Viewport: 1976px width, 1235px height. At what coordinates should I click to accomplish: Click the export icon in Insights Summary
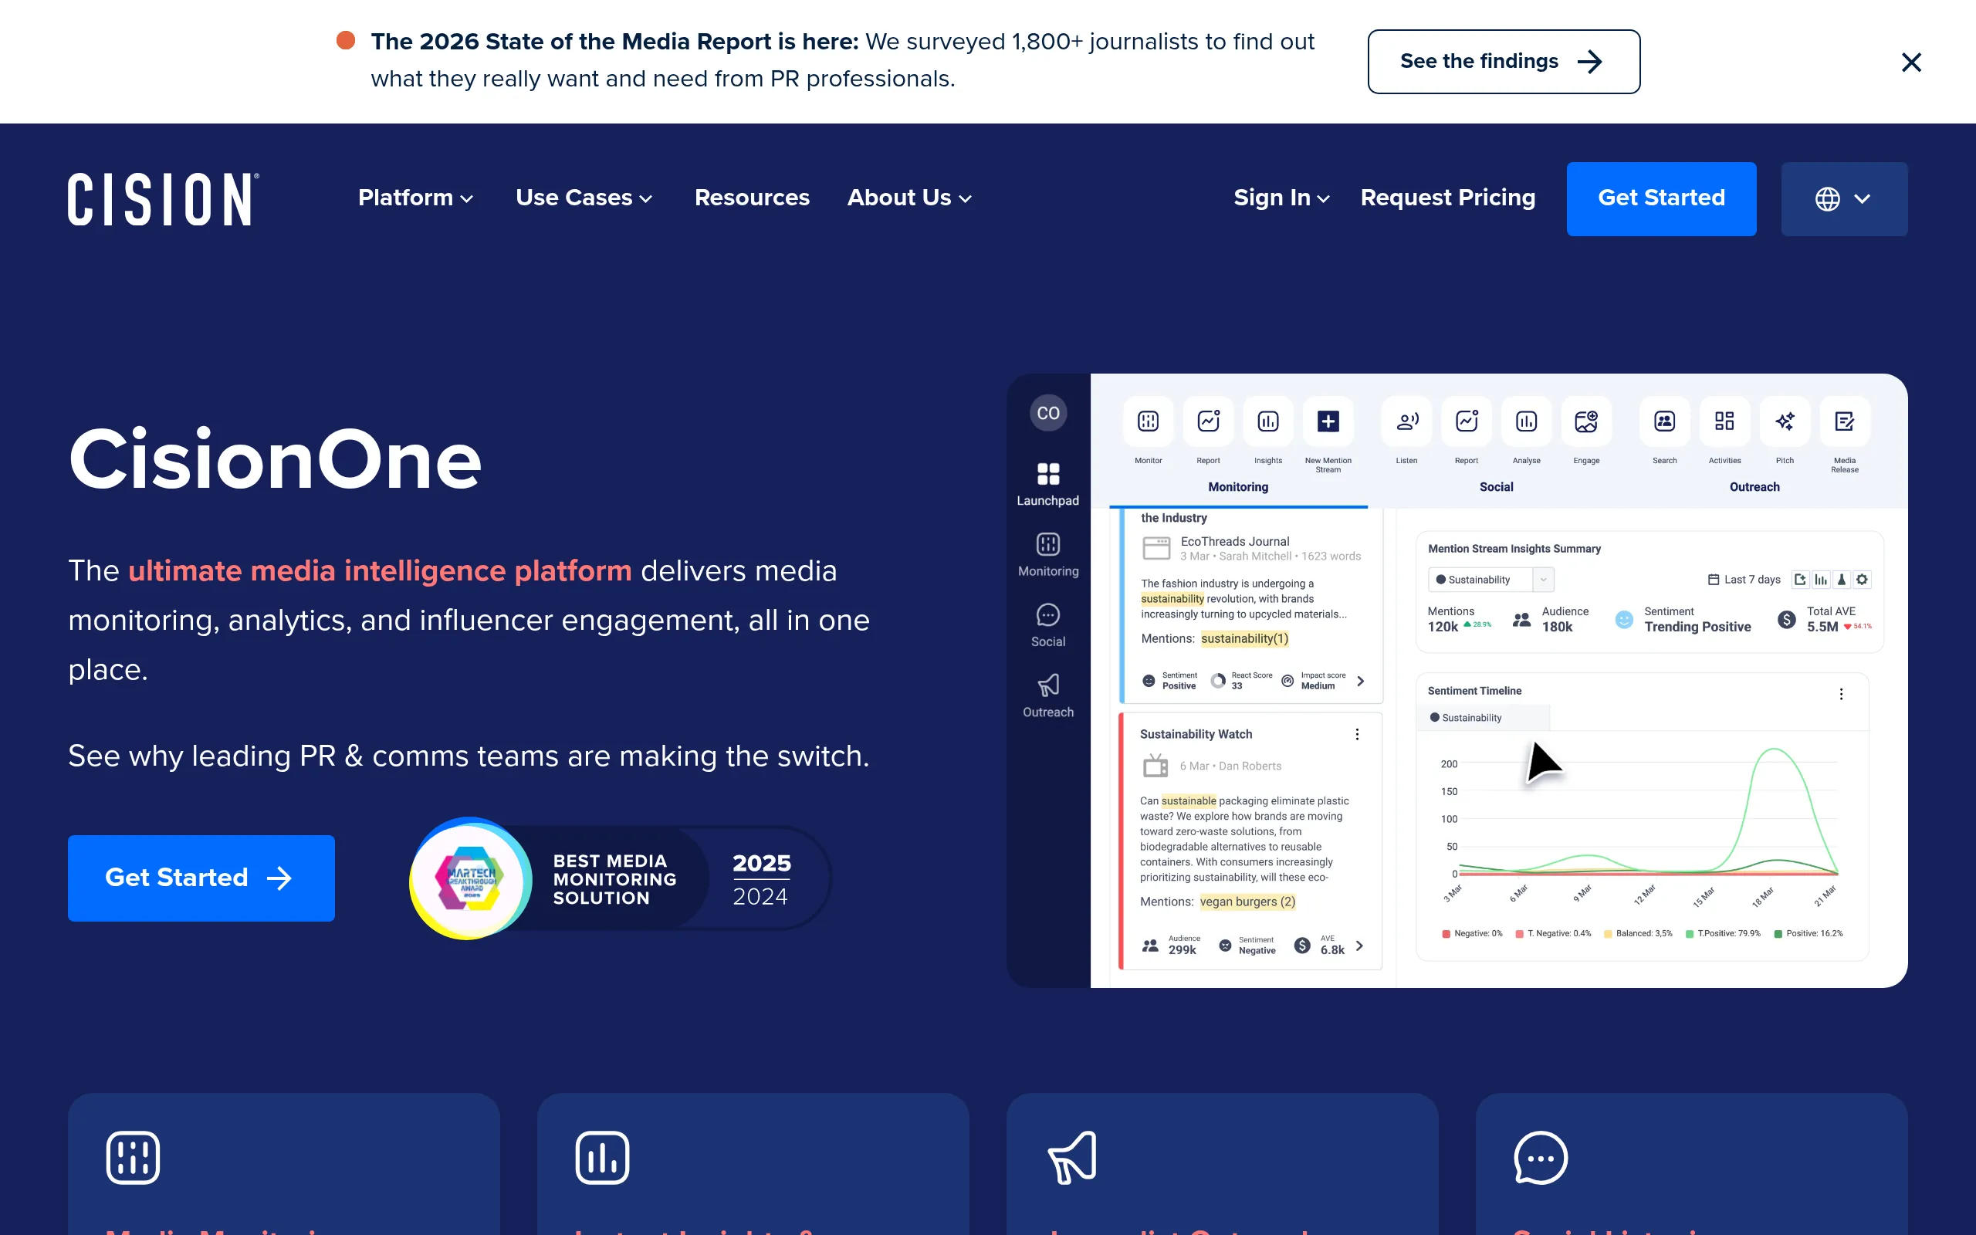pyautogui.click(x=1800, y=579)
